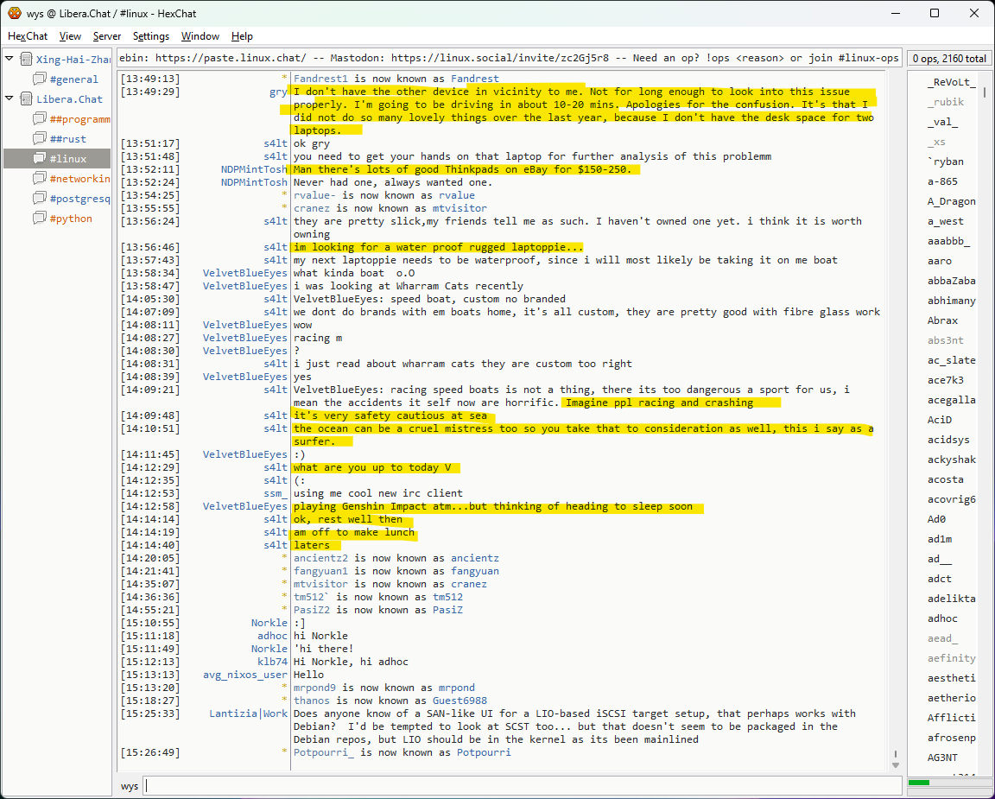Click the lag meter progress bar
Screen dimensions: 995x799
947,783
